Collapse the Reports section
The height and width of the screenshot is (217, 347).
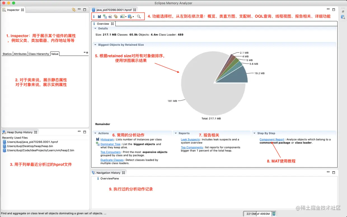[x=175, y=133]
